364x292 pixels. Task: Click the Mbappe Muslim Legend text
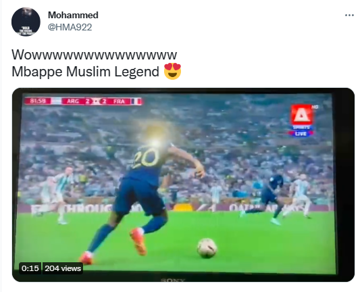(85, 72)
